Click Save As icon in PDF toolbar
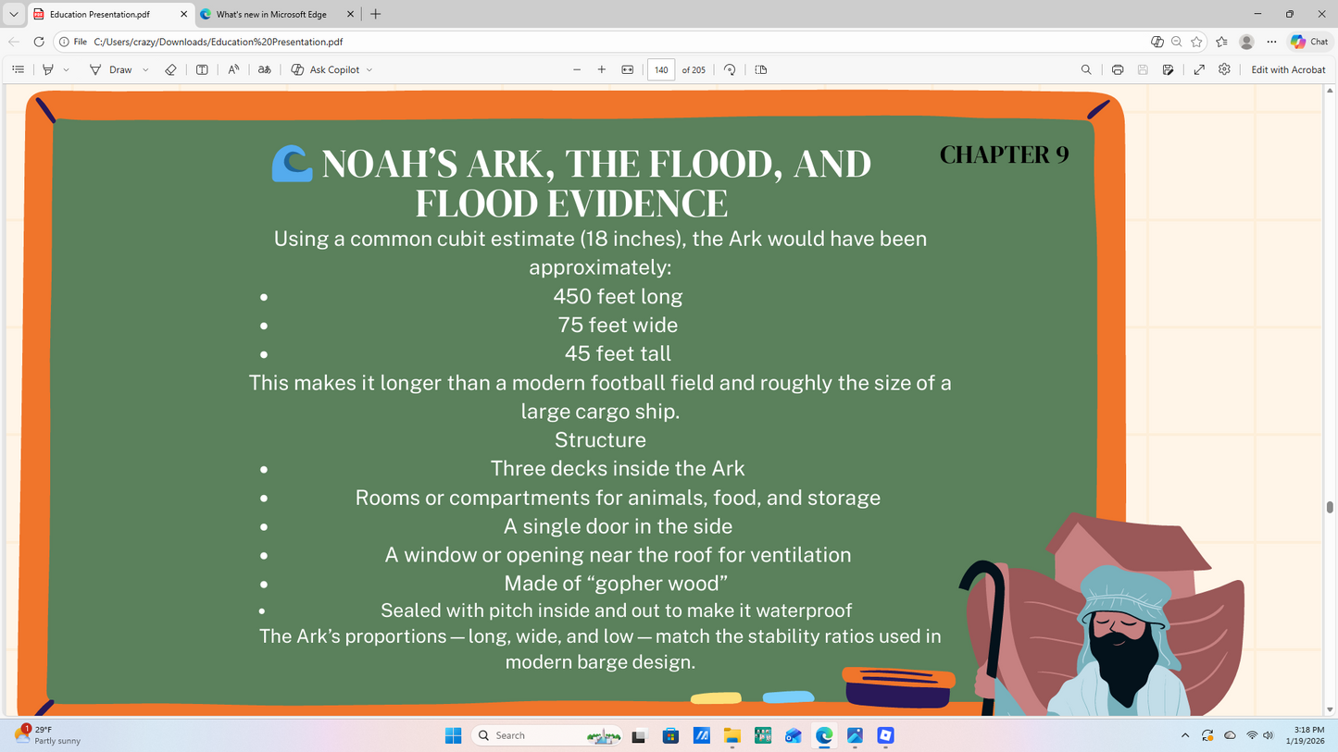Image resolution: width=1338 pixels, height=752 pixels. pos(1169,69)
